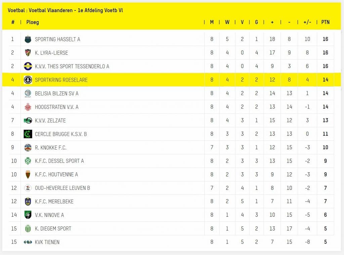344x255 pixels.
Task: Click the Hoogstraten V.V. club crest
Action: coord(28,107)
